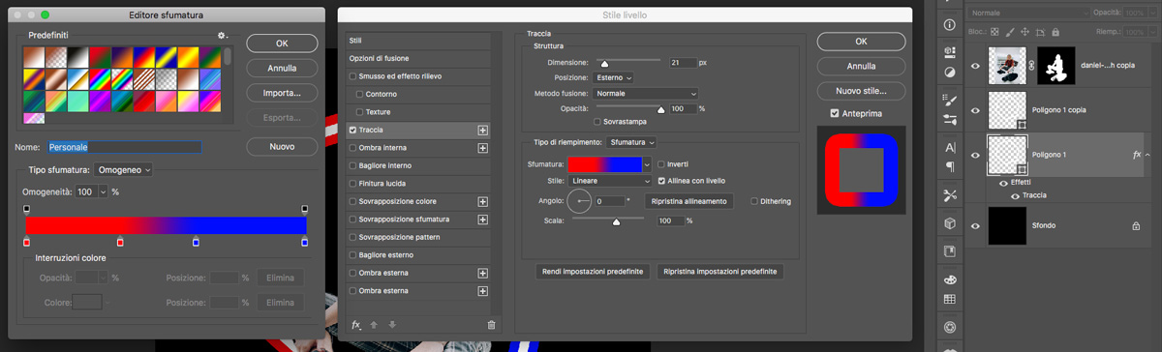
Task: Select the right blue color stop
Action: pos(305,241)
